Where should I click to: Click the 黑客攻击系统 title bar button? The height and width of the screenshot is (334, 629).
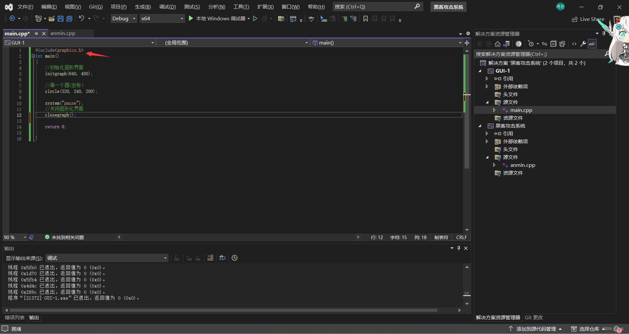pos(448,7)
